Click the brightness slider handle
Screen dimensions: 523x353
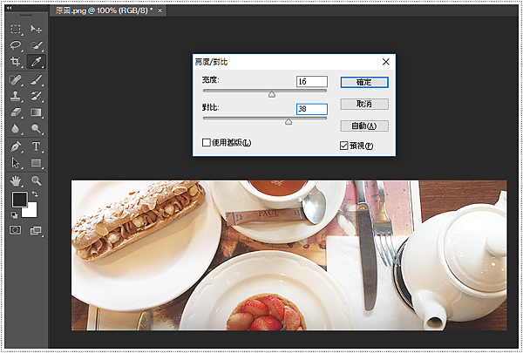tap(272, 95)
